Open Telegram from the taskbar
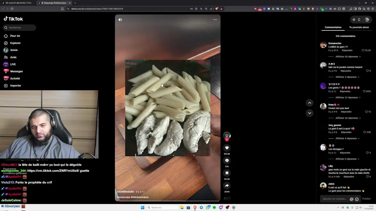The image size is (376, 211). point(201,207)
